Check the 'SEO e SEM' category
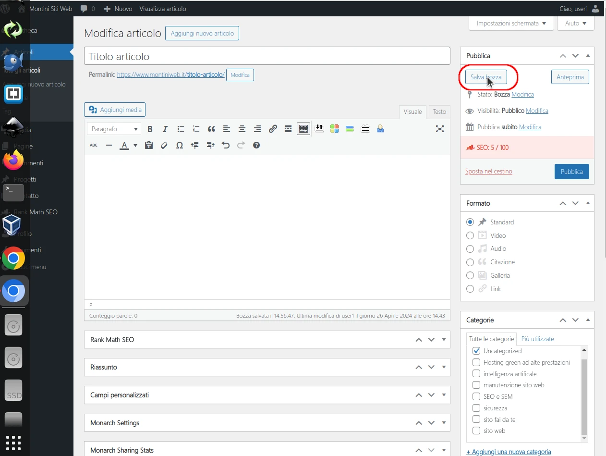Image resolution: width=606 pixels, height=456 pixels. pos(476,396)
